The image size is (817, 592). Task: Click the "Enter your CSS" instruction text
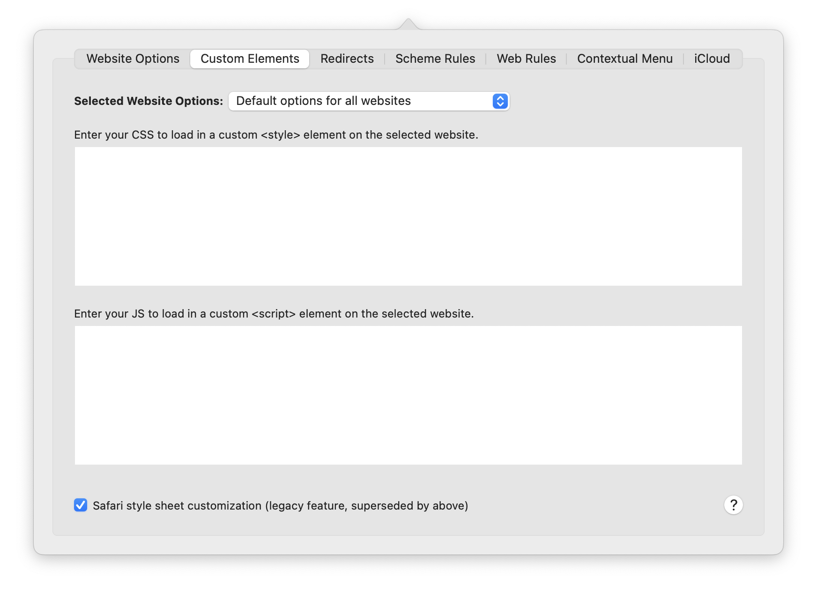pos(276,135)
